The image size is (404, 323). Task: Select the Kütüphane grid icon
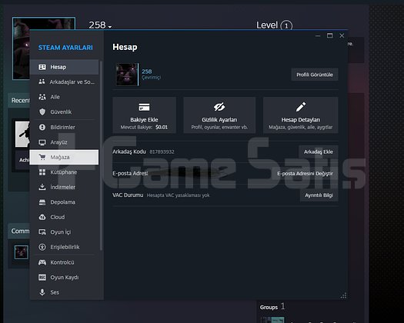[42, 172]
